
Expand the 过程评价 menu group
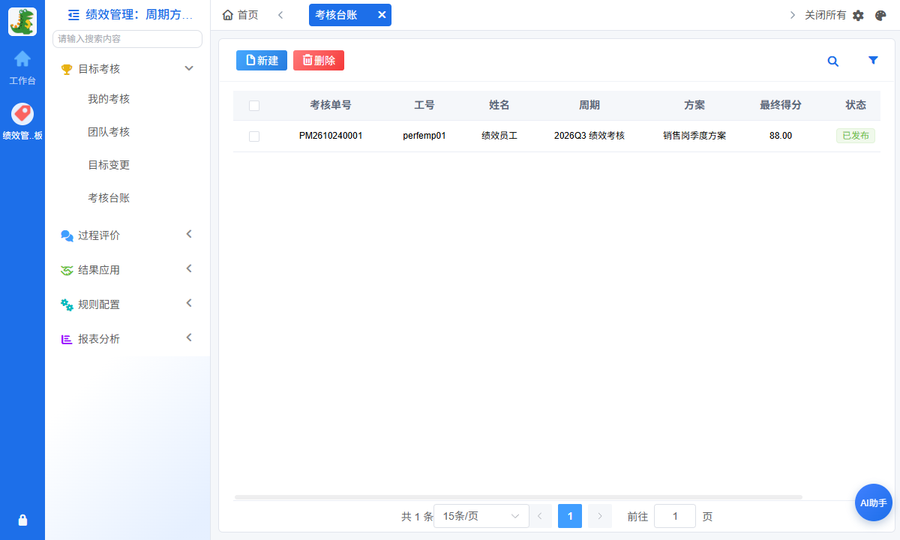pyautogui.click(x=189, y=234)
